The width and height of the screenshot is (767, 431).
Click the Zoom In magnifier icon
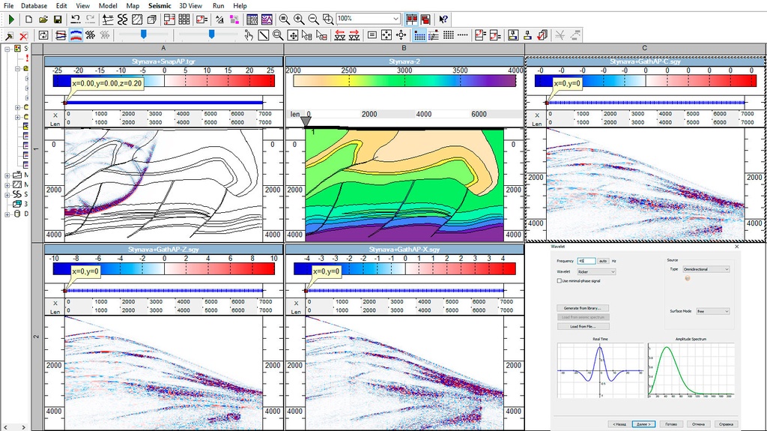tap(299, 19)
